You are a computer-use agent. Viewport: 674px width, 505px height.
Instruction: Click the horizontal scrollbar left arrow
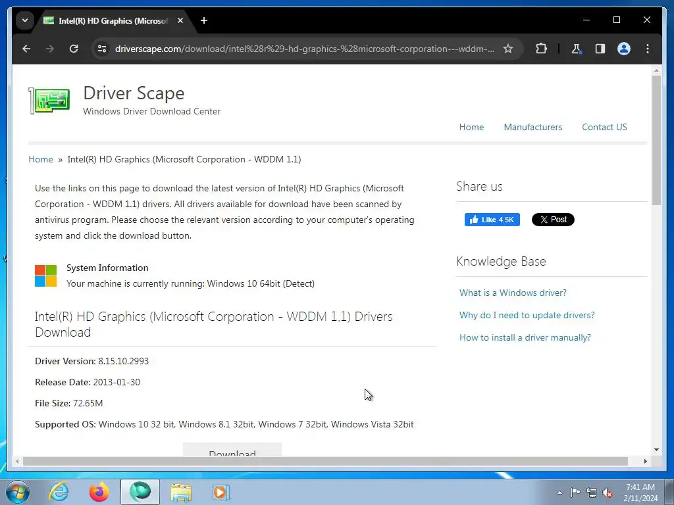point(17,461)
